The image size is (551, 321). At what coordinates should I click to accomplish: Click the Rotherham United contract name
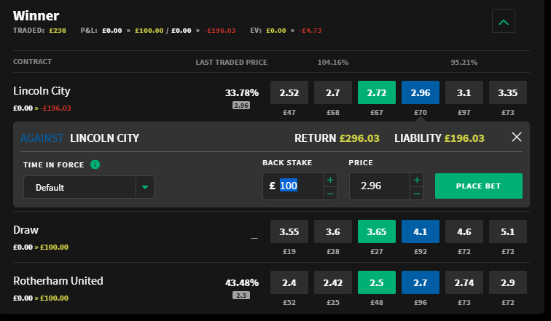(58, 281)
